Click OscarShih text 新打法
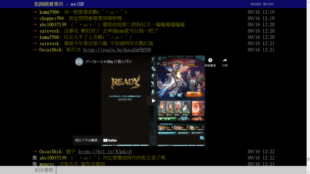Screen dimensions: 310x174 point(73,50)
